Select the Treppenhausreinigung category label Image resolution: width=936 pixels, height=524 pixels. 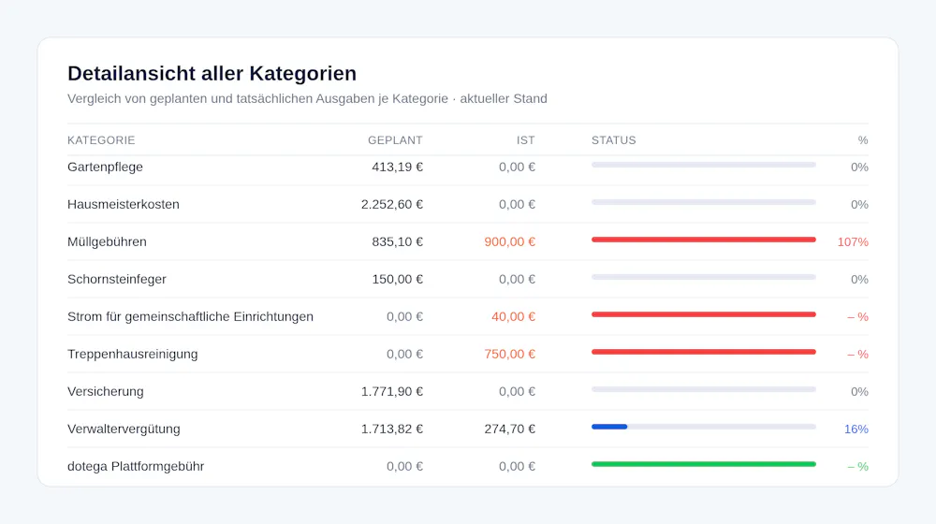tap(133, 354)
